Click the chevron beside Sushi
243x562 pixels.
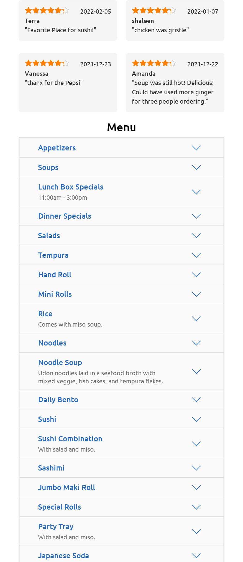(x=196, y=419)
